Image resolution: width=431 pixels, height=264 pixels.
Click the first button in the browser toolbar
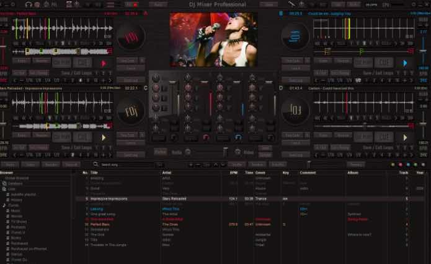(x=10, y=164)
